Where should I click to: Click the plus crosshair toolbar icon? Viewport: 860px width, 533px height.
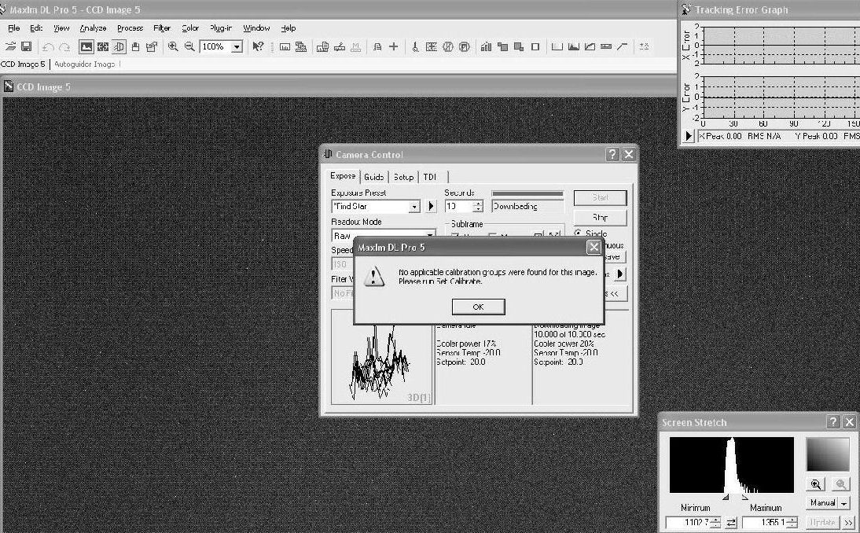(393, 46)
